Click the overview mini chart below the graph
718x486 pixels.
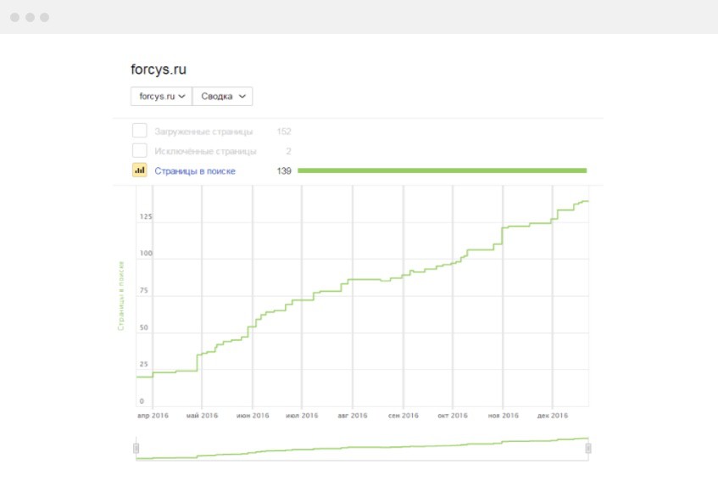tap(362, 449)
